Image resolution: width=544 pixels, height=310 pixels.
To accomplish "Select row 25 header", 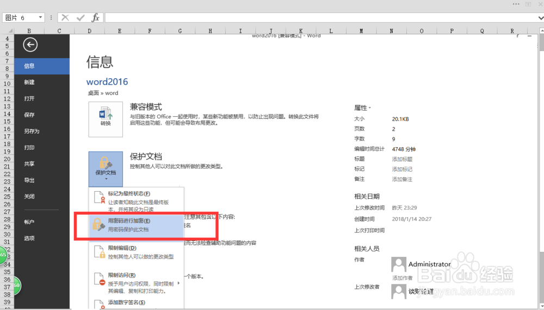I will (x=7, y=197).
